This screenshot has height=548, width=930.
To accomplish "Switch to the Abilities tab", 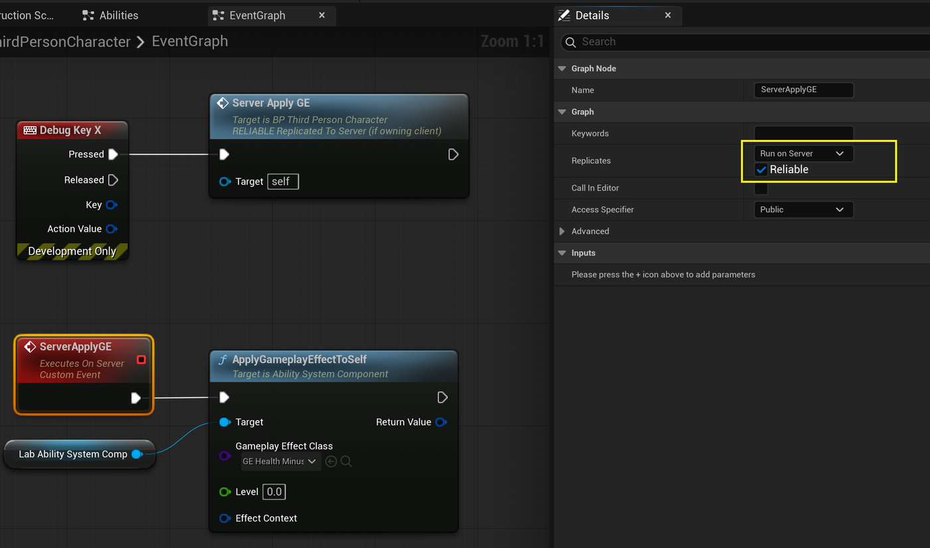I will [110, 15].
